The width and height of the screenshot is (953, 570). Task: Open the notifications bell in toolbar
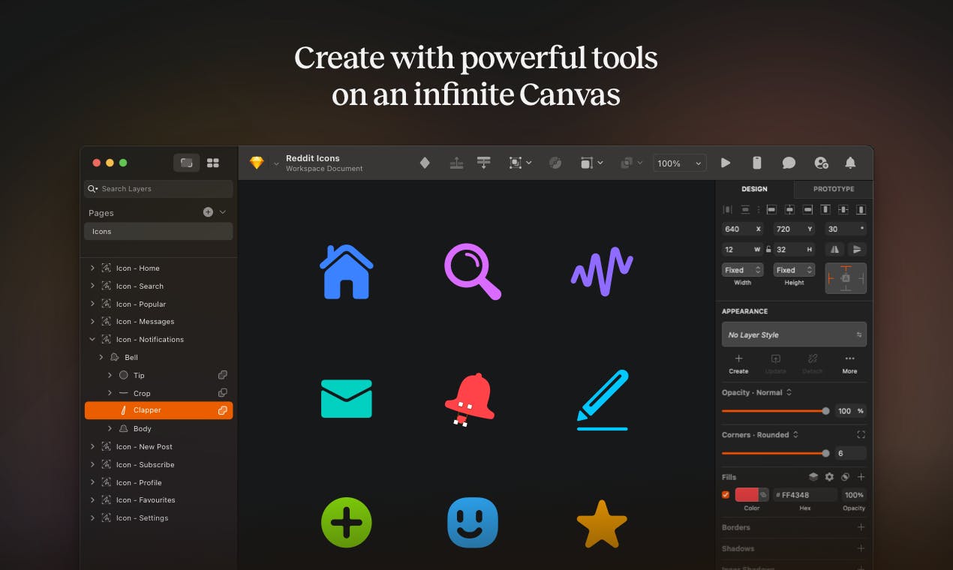click(850, 163)
